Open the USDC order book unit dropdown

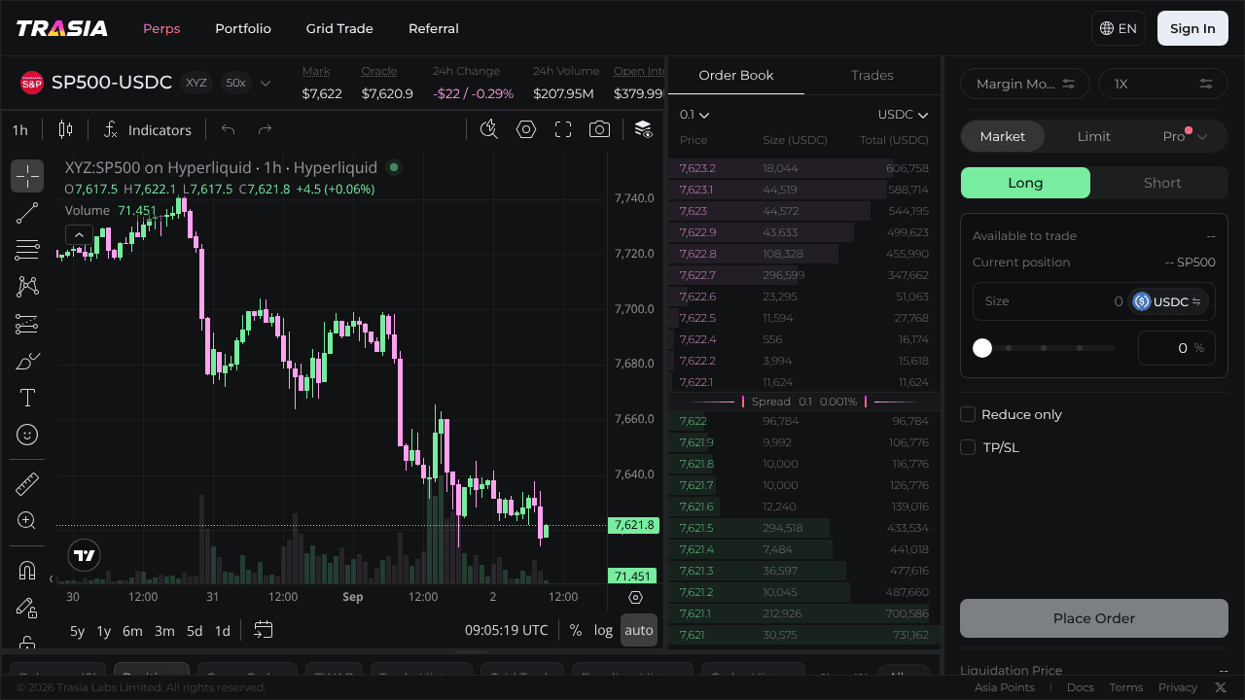coord(903,115)
